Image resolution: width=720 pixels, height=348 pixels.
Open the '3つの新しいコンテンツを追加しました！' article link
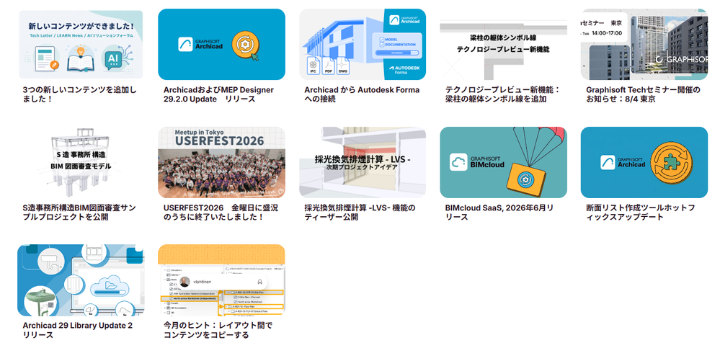(79, 94)
